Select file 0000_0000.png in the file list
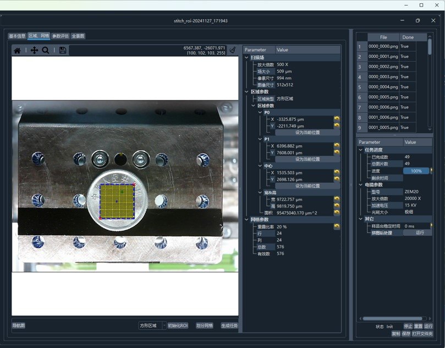445x348 pixels. [x=383, y=47]
